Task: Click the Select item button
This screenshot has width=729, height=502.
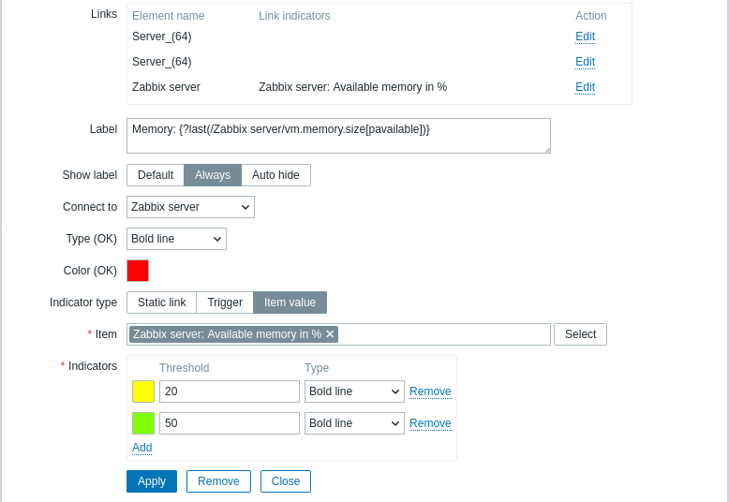Action: (x=580, y=334)
